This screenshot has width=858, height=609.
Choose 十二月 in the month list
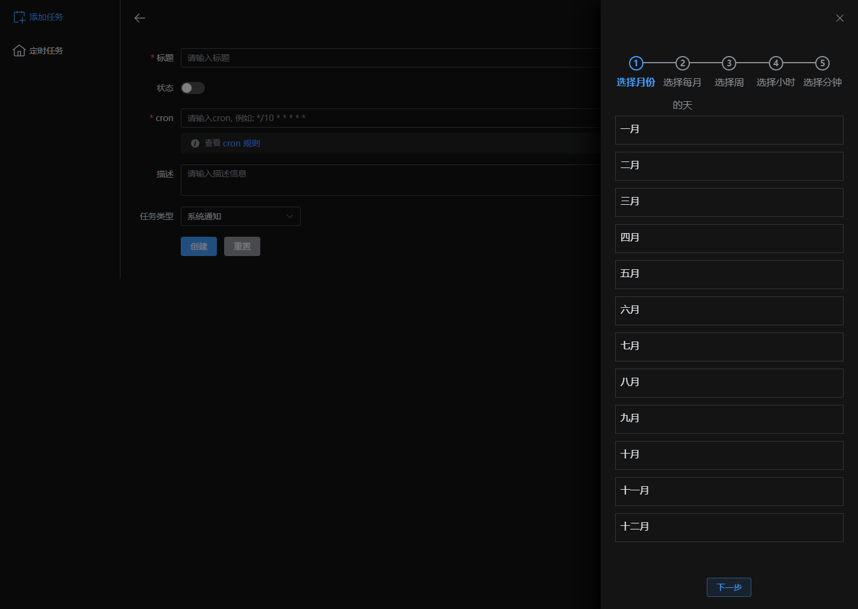point(728,527)
